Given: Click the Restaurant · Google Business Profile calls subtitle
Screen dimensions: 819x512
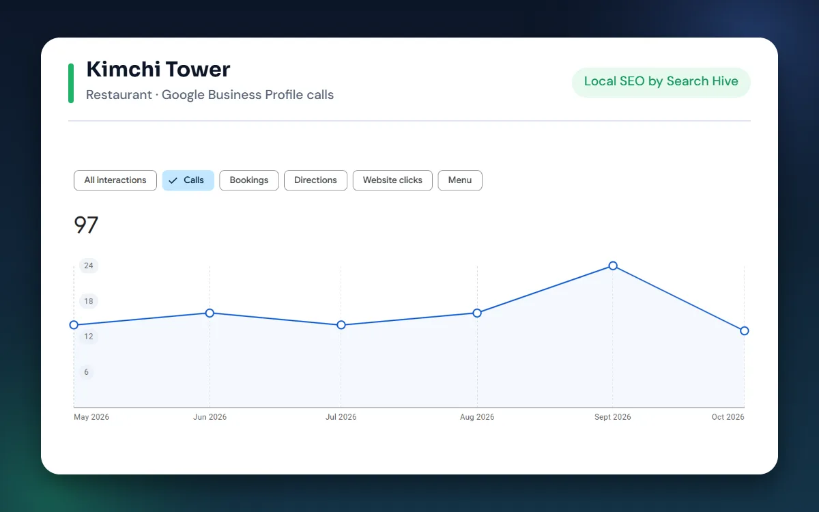Looking at the screenshot, I should (x=210, y=95).
